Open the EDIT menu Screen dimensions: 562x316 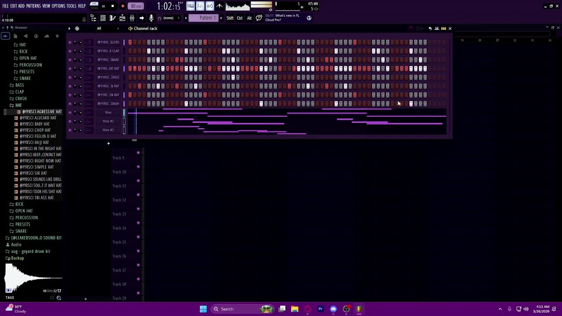click(13, 6)
